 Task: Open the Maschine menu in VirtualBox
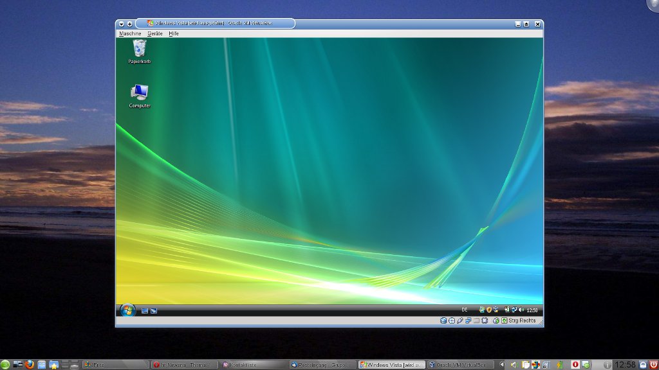[x=130, y=33]
